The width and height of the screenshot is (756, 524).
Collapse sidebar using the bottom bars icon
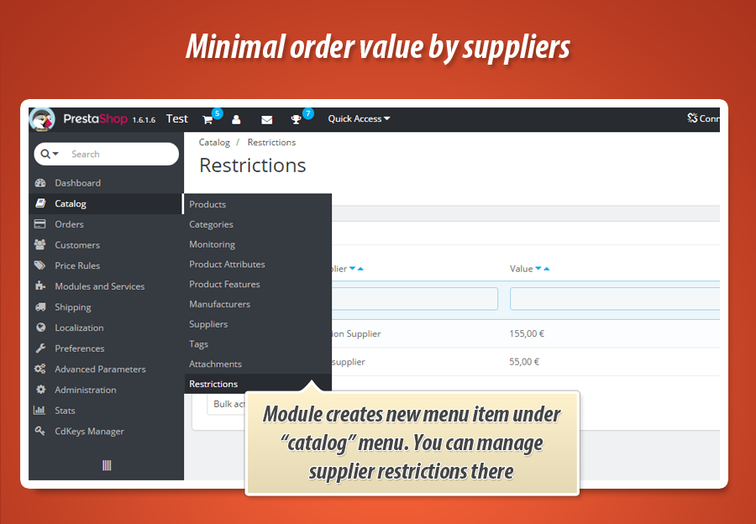tap(107, 465)
